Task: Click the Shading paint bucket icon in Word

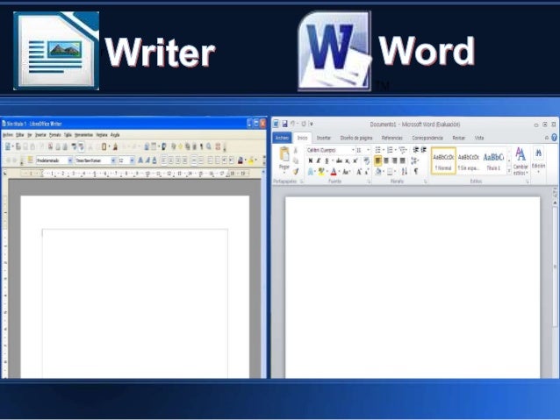Action: point(377,172)
